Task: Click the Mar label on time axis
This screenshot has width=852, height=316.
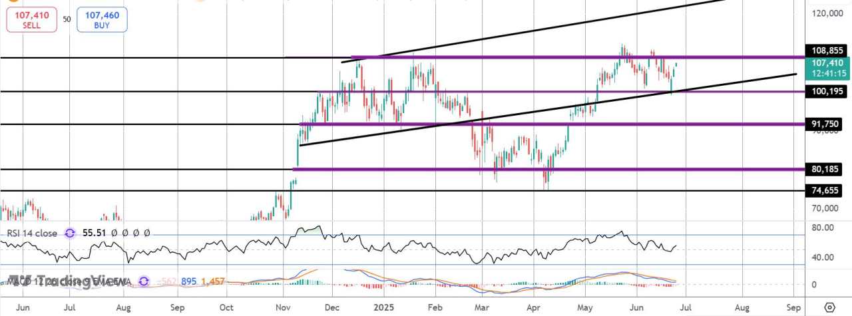Action: click(483, 309)
